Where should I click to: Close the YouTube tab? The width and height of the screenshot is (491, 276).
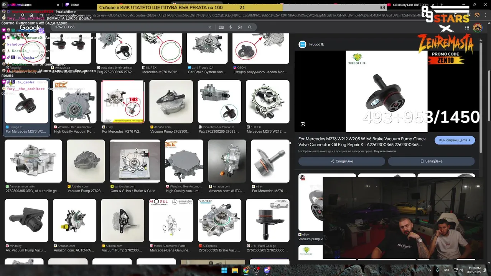pos(58,5)
